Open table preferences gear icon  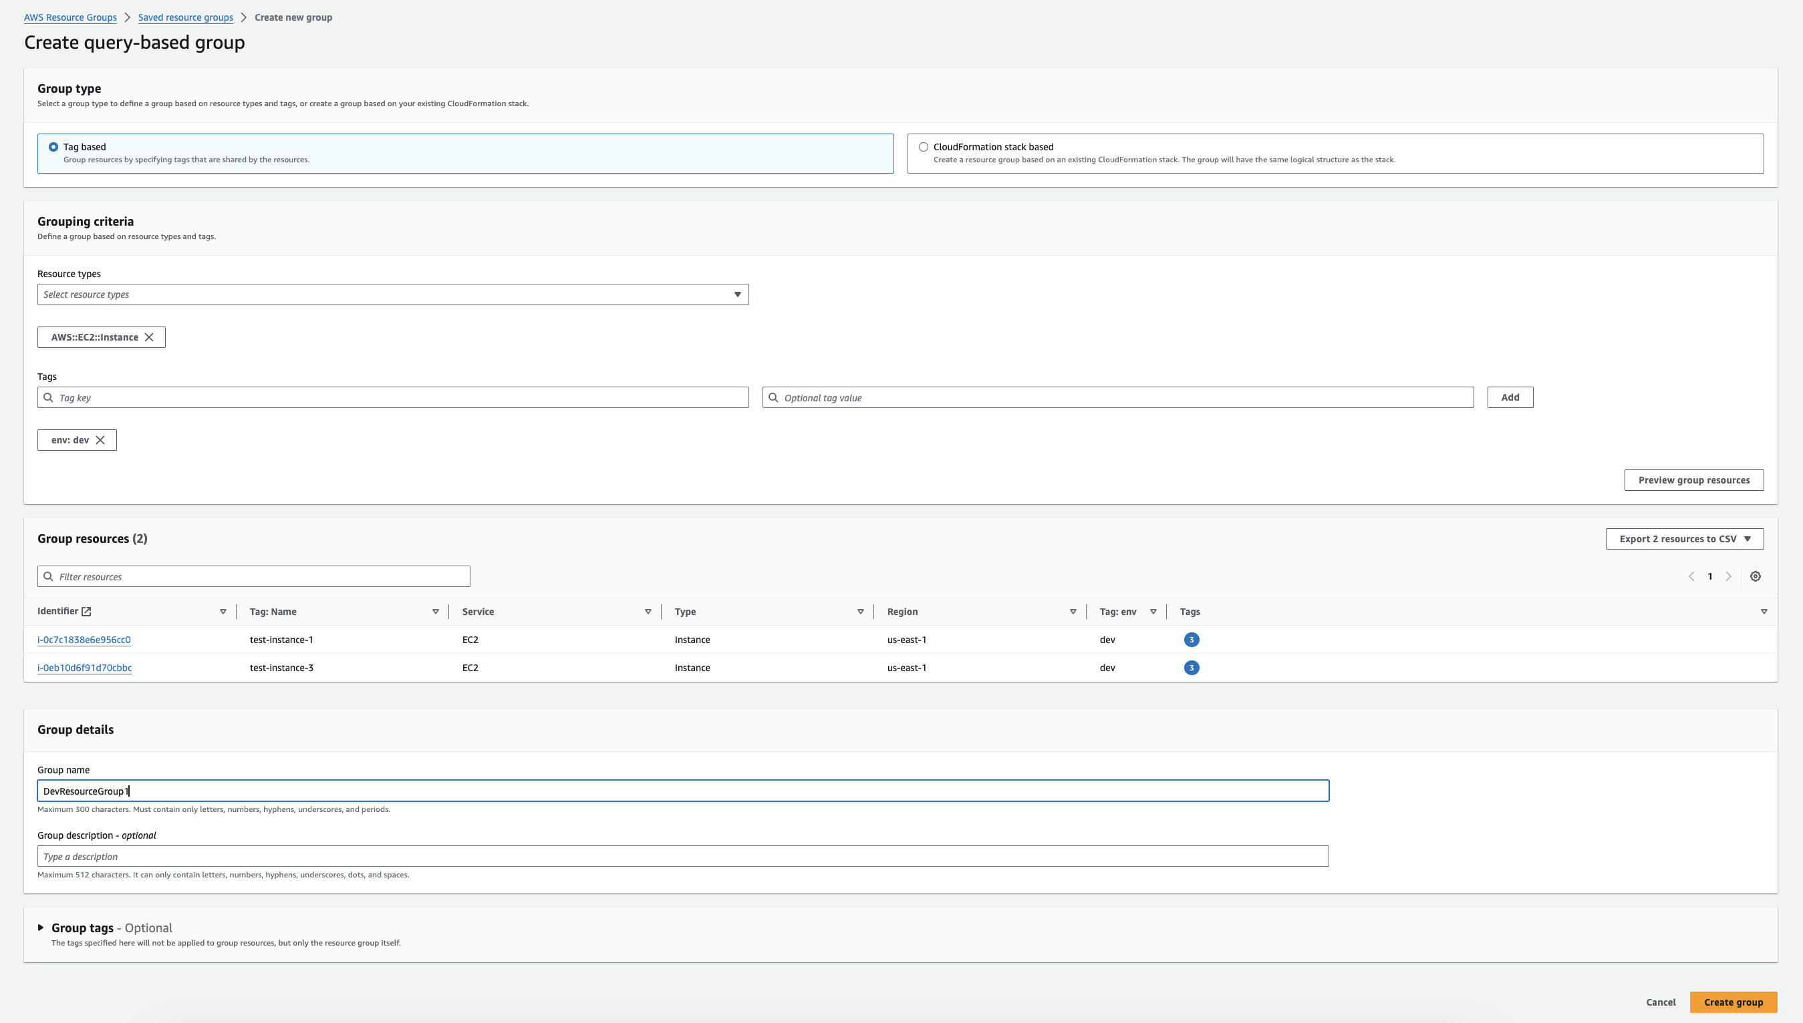pyautogui.click(x=1755, y=576)
